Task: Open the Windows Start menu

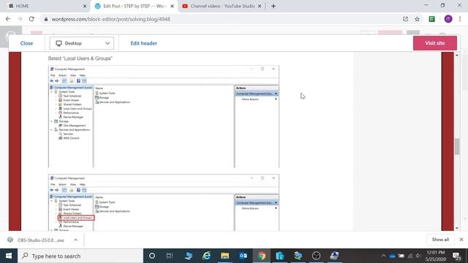Action: 9,256
